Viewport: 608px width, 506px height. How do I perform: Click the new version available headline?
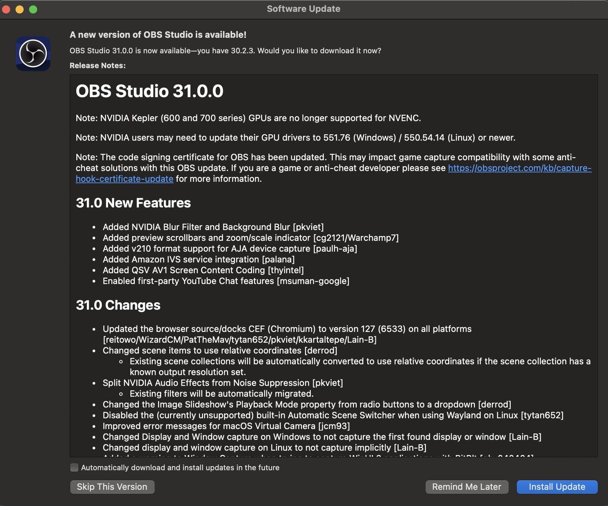(x=158, y=35)
